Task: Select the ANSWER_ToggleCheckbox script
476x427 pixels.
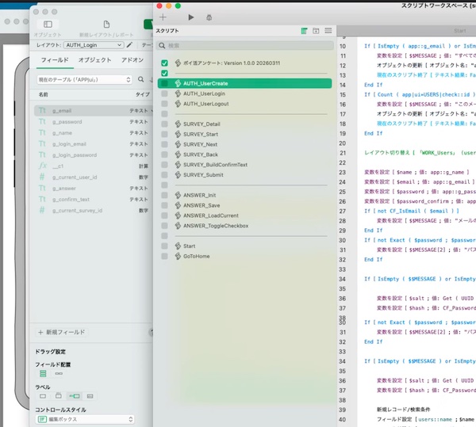Action: click(x=216, y=226)
